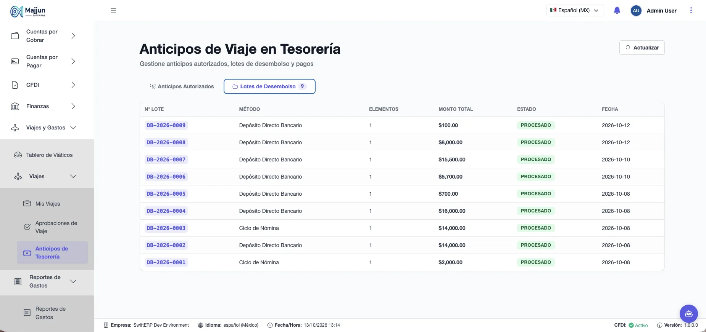Viewport: 706px width, 332px height.
Task: Click the CFDI document icon
Action: 15,85
